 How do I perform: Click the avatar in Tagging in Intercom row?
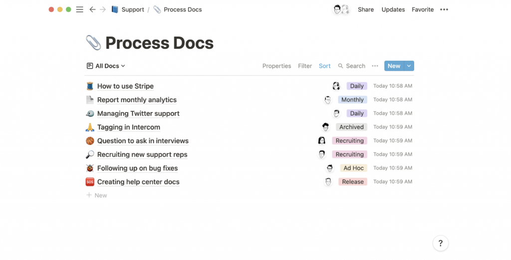(325, 127)
